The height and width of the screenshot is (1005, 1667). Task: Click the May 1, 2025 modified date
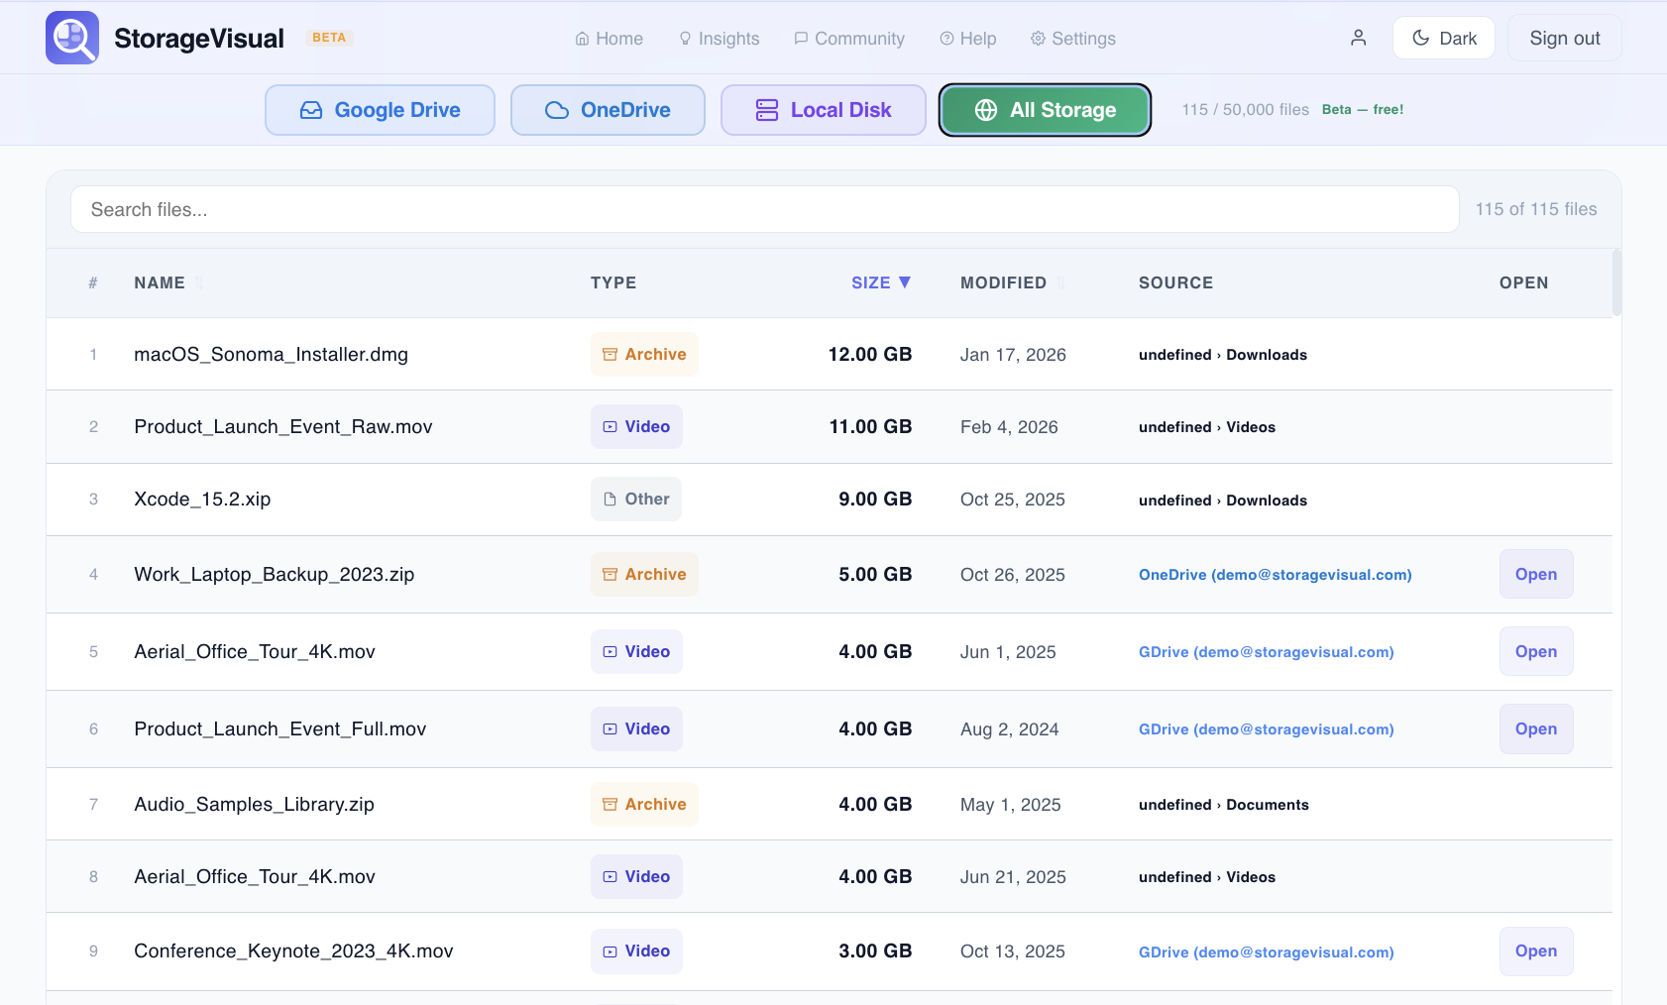(x=1010, y=805)
